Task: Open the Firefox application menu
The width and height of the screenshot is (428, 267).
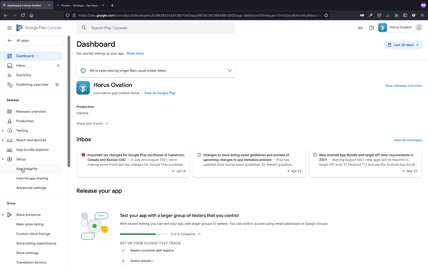Action: pos(422,15)
